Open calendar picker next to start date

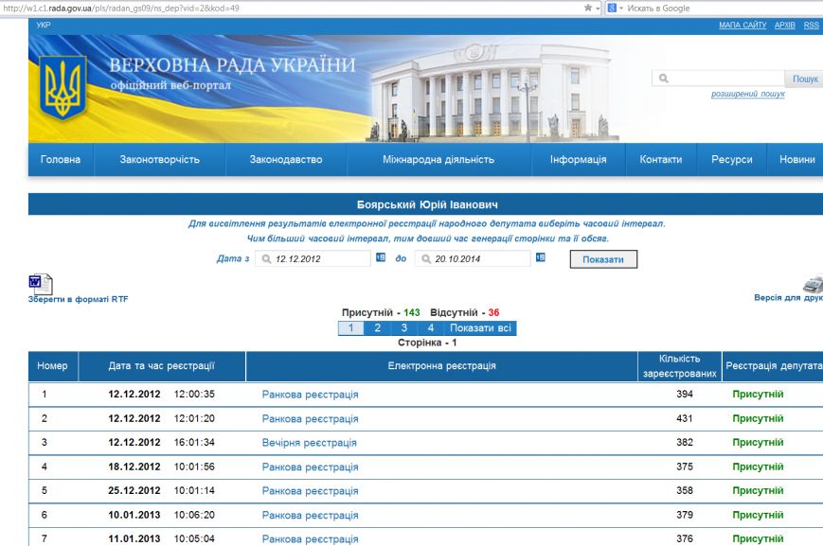tap(381, 257)
